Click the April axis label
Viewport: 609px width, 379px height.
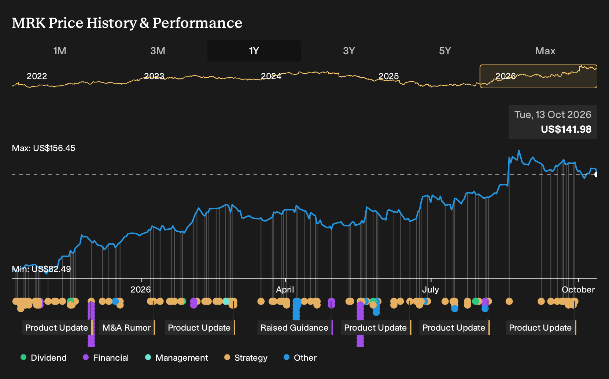285,290
